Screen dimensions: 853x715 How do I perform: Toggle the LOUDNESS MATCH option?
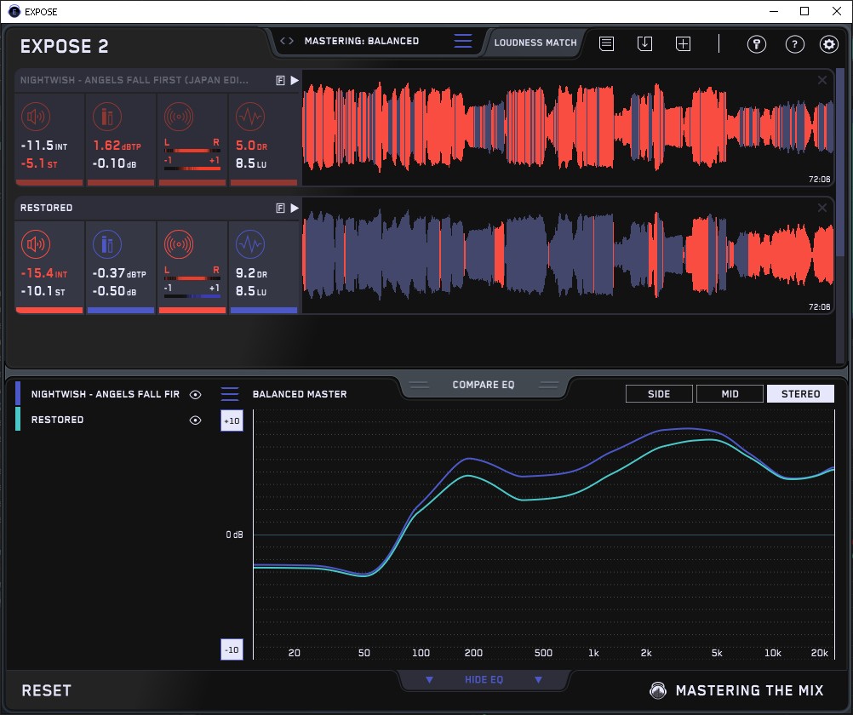(535, 42)
